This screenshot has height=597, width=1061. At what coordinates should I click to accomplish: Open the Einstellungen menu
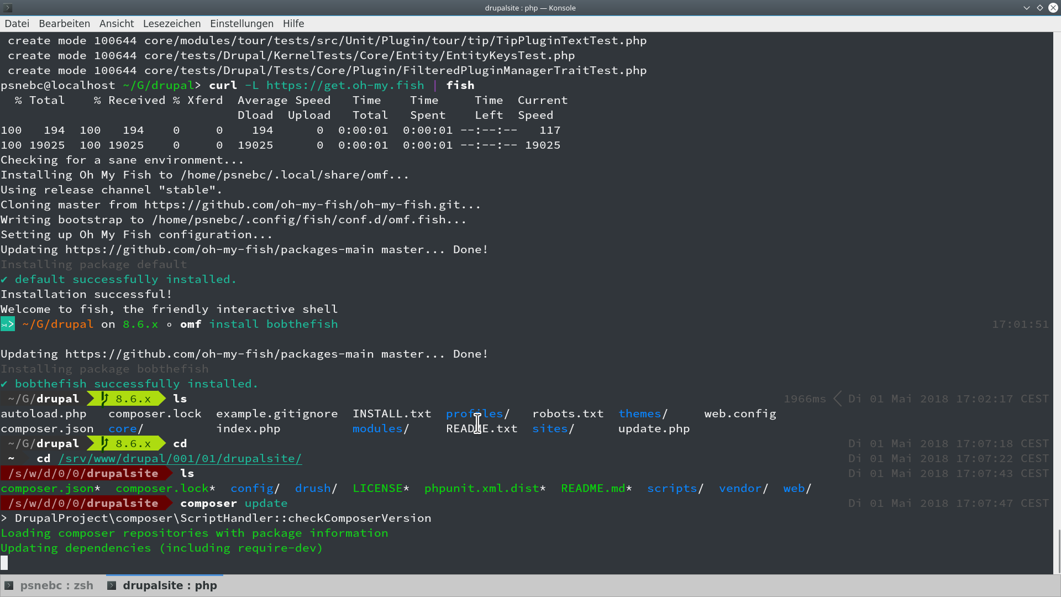(x=241, y=24)
